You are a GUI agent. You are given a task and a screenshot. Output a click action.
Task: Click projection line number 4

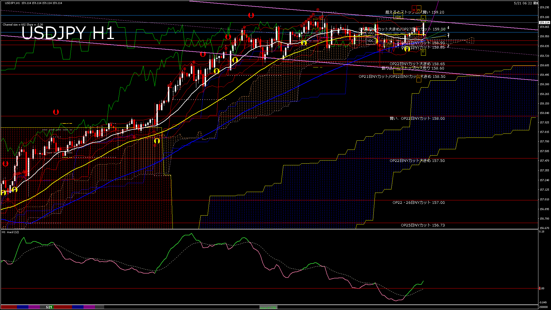pyautogui.click(x=448, y=28)
